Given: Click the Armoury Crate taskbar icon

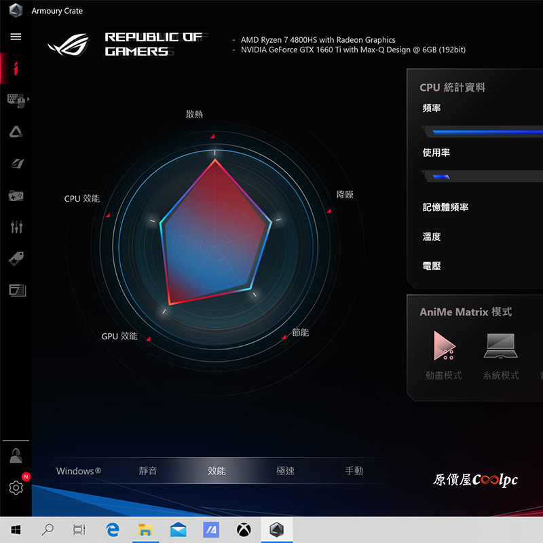Looking at the screenshot, I should tap(277, 529).
